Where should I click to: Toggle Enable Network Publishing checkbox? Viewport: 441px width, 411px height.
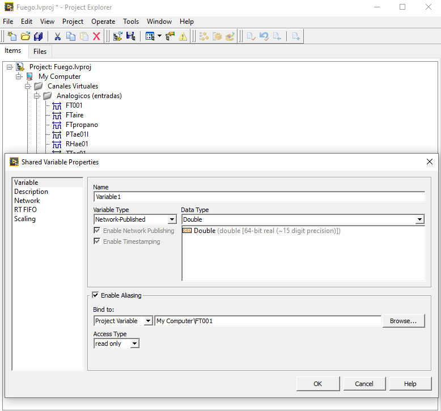(x=97, y=230)
